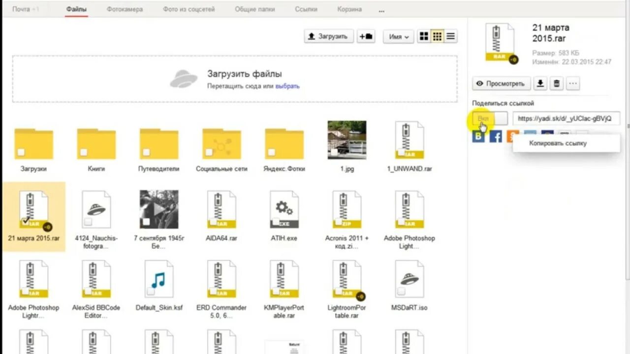The width and height of the screenshot is (630, 354).
Task: Tick checkbox on Путеводители folder
Action: [146, 152]
